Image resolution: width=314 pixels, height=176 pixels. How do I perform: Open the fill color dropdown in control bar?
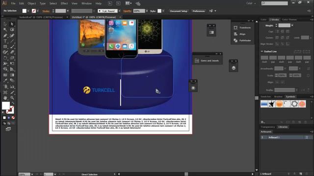pos(28,11)
